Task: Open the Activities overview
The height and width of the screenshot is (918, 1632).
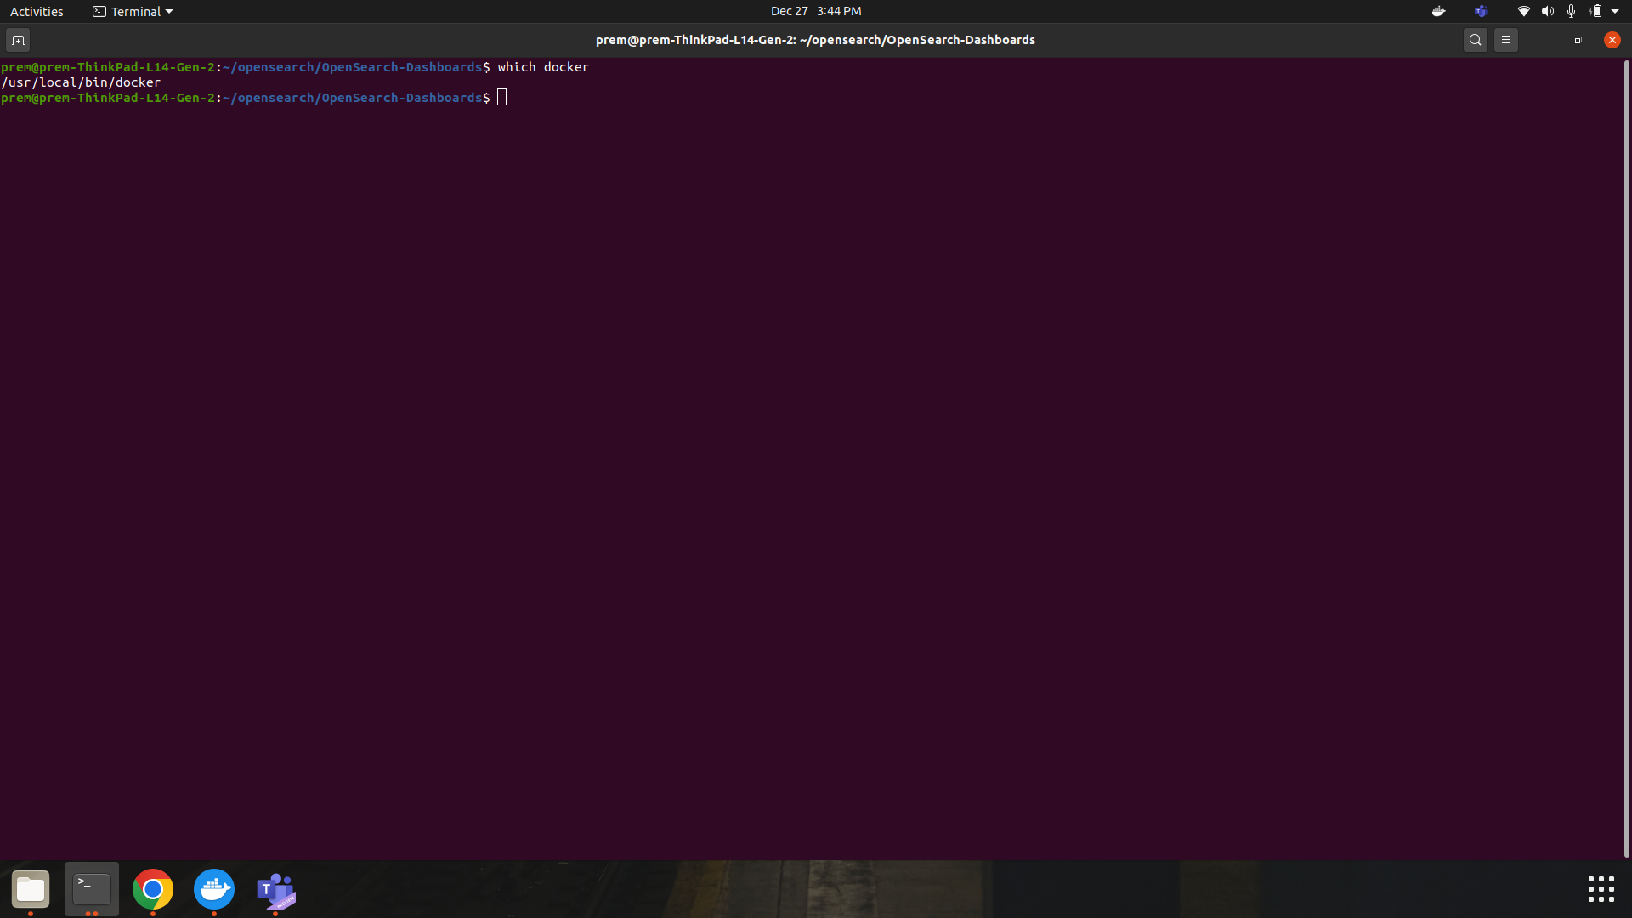Action: (37, 11)
